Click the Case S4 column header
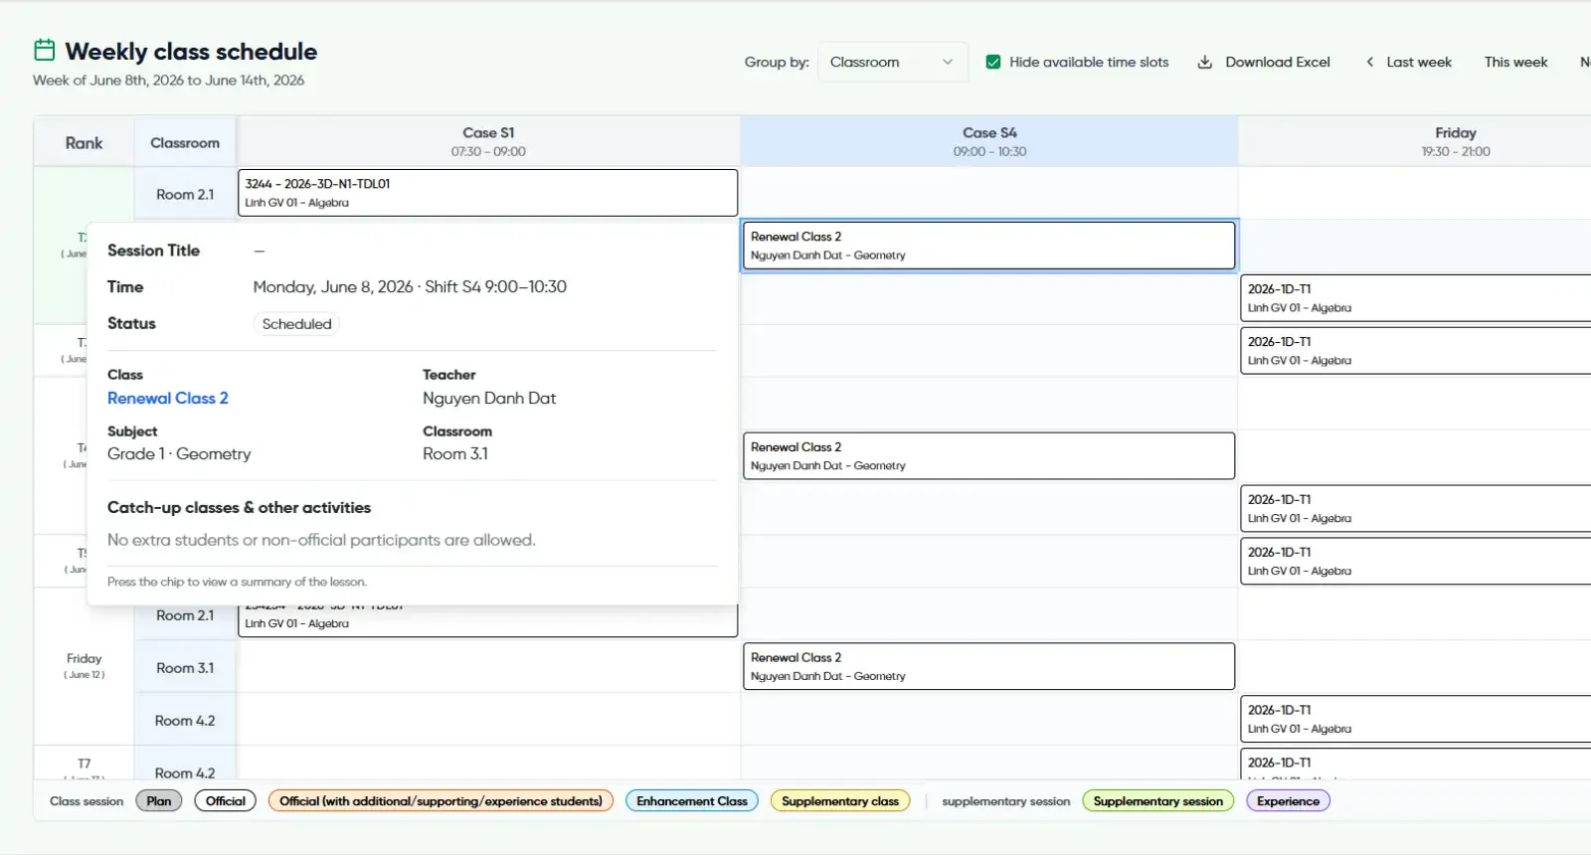1591x855 pixels. coord(989,141)
